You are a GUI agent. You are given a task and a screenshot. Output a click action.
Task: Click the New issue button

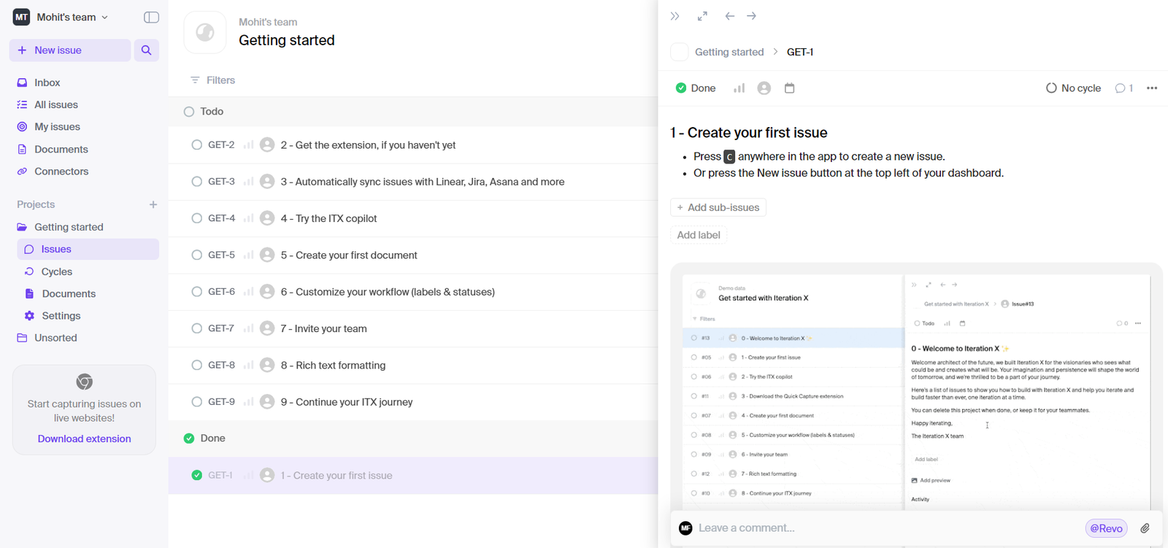[x=70, y=50]
